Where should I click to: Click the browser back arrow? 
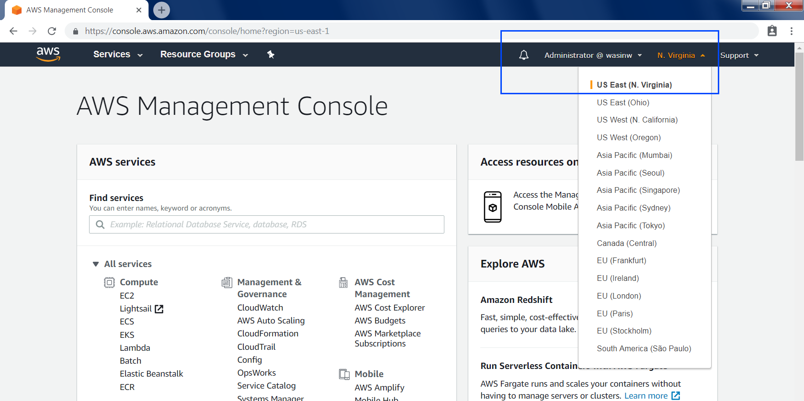click(x=13, y=31)
